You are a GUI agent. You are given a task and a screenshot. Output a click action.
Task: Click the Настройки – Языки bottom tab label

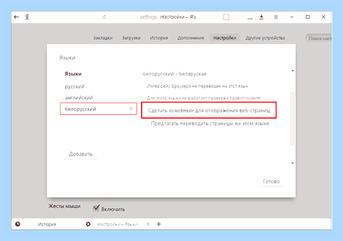point(117,224)
